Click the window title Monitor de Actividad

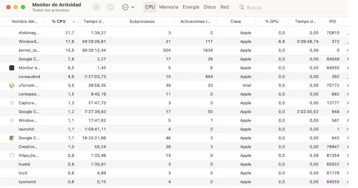[57, 5]
